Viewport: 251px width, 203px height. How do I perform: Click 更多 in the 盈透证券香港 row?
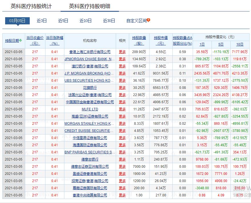coord(122,173)
